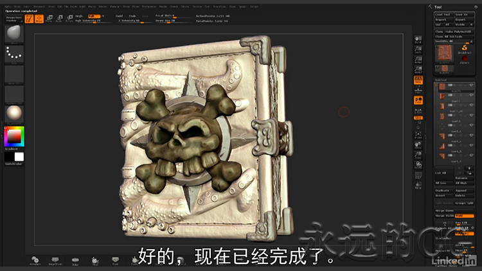The width and height of the screenshot is (482, 271).
Task: Open Projection Master
Action: pyautogui.click(x=14, y=19)
